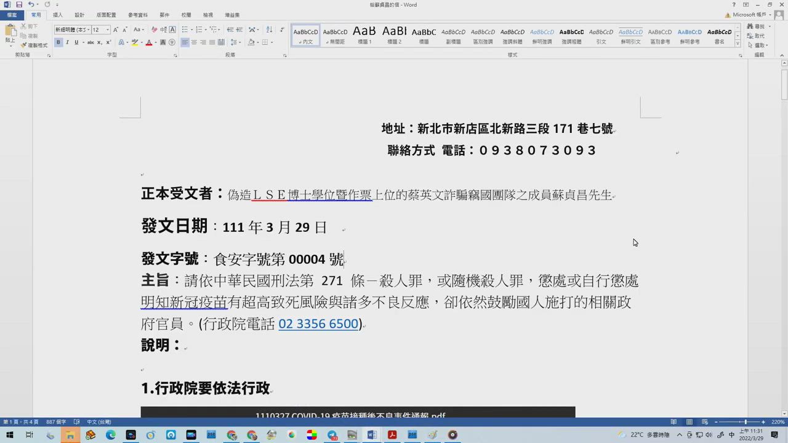This screenshot has height=443, width=788.
Task: Click the increase font size icon
Action: coord(116,30)
